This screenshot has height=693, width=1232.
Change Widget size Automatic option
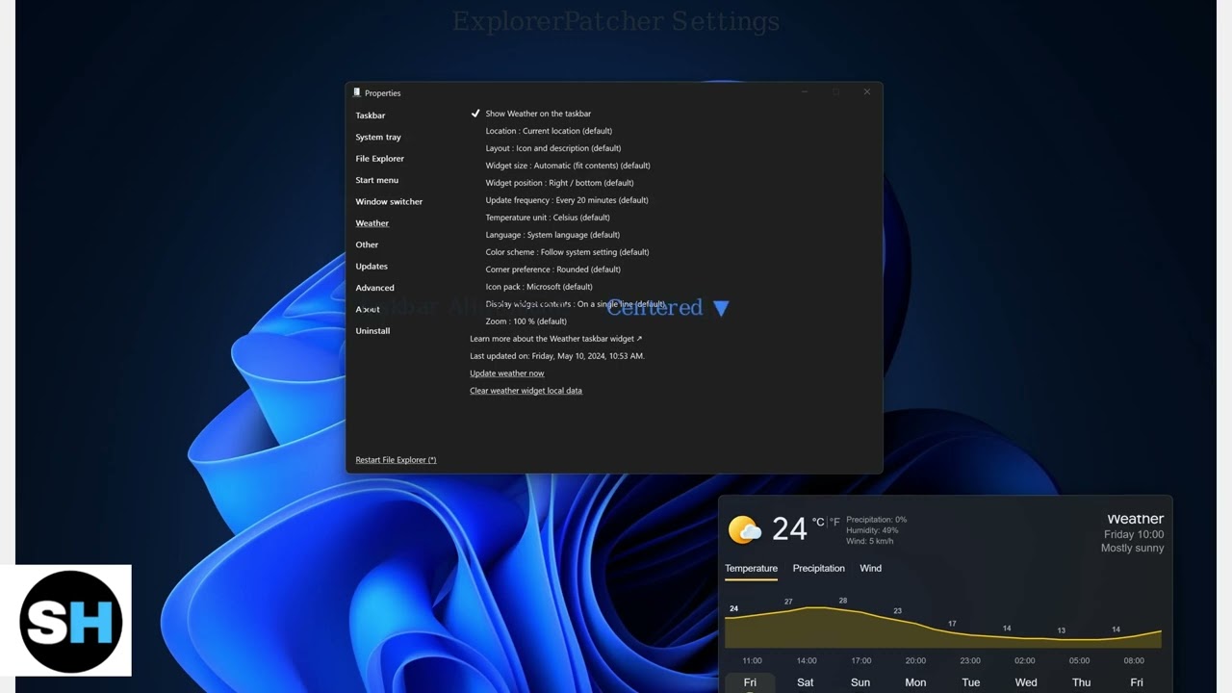point(568,166)
